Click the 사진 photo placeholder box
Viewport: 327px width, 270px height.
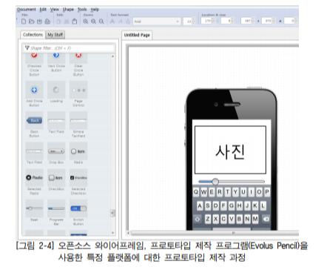click(230, 150)
